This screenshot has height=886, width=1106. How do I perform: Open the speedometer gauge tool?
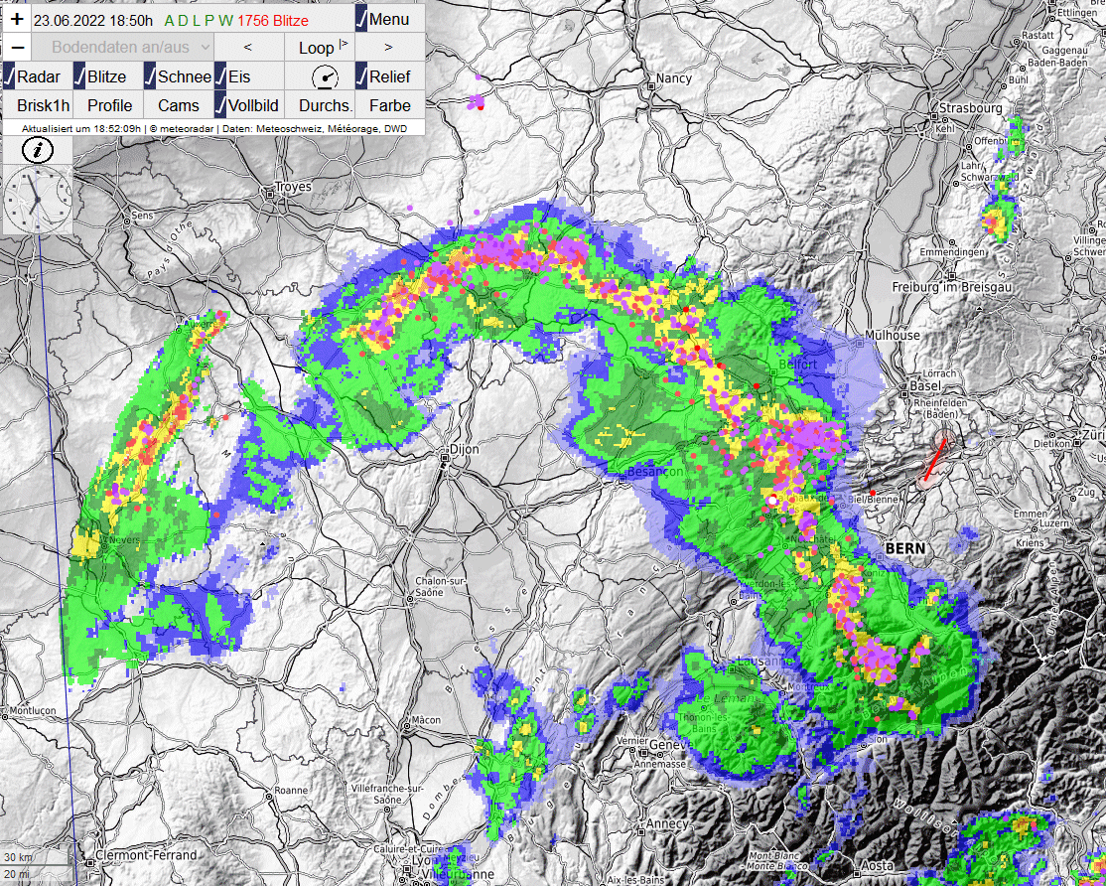click(x=325, y=76)
